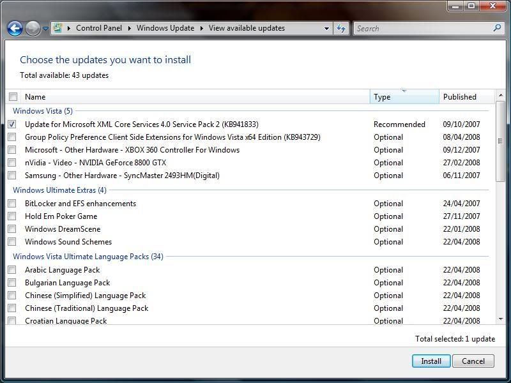The height and width of the screenshot is (383, 511).
Task: Click the Forward navigation arrow button
Action: click(x=33, y=28)
